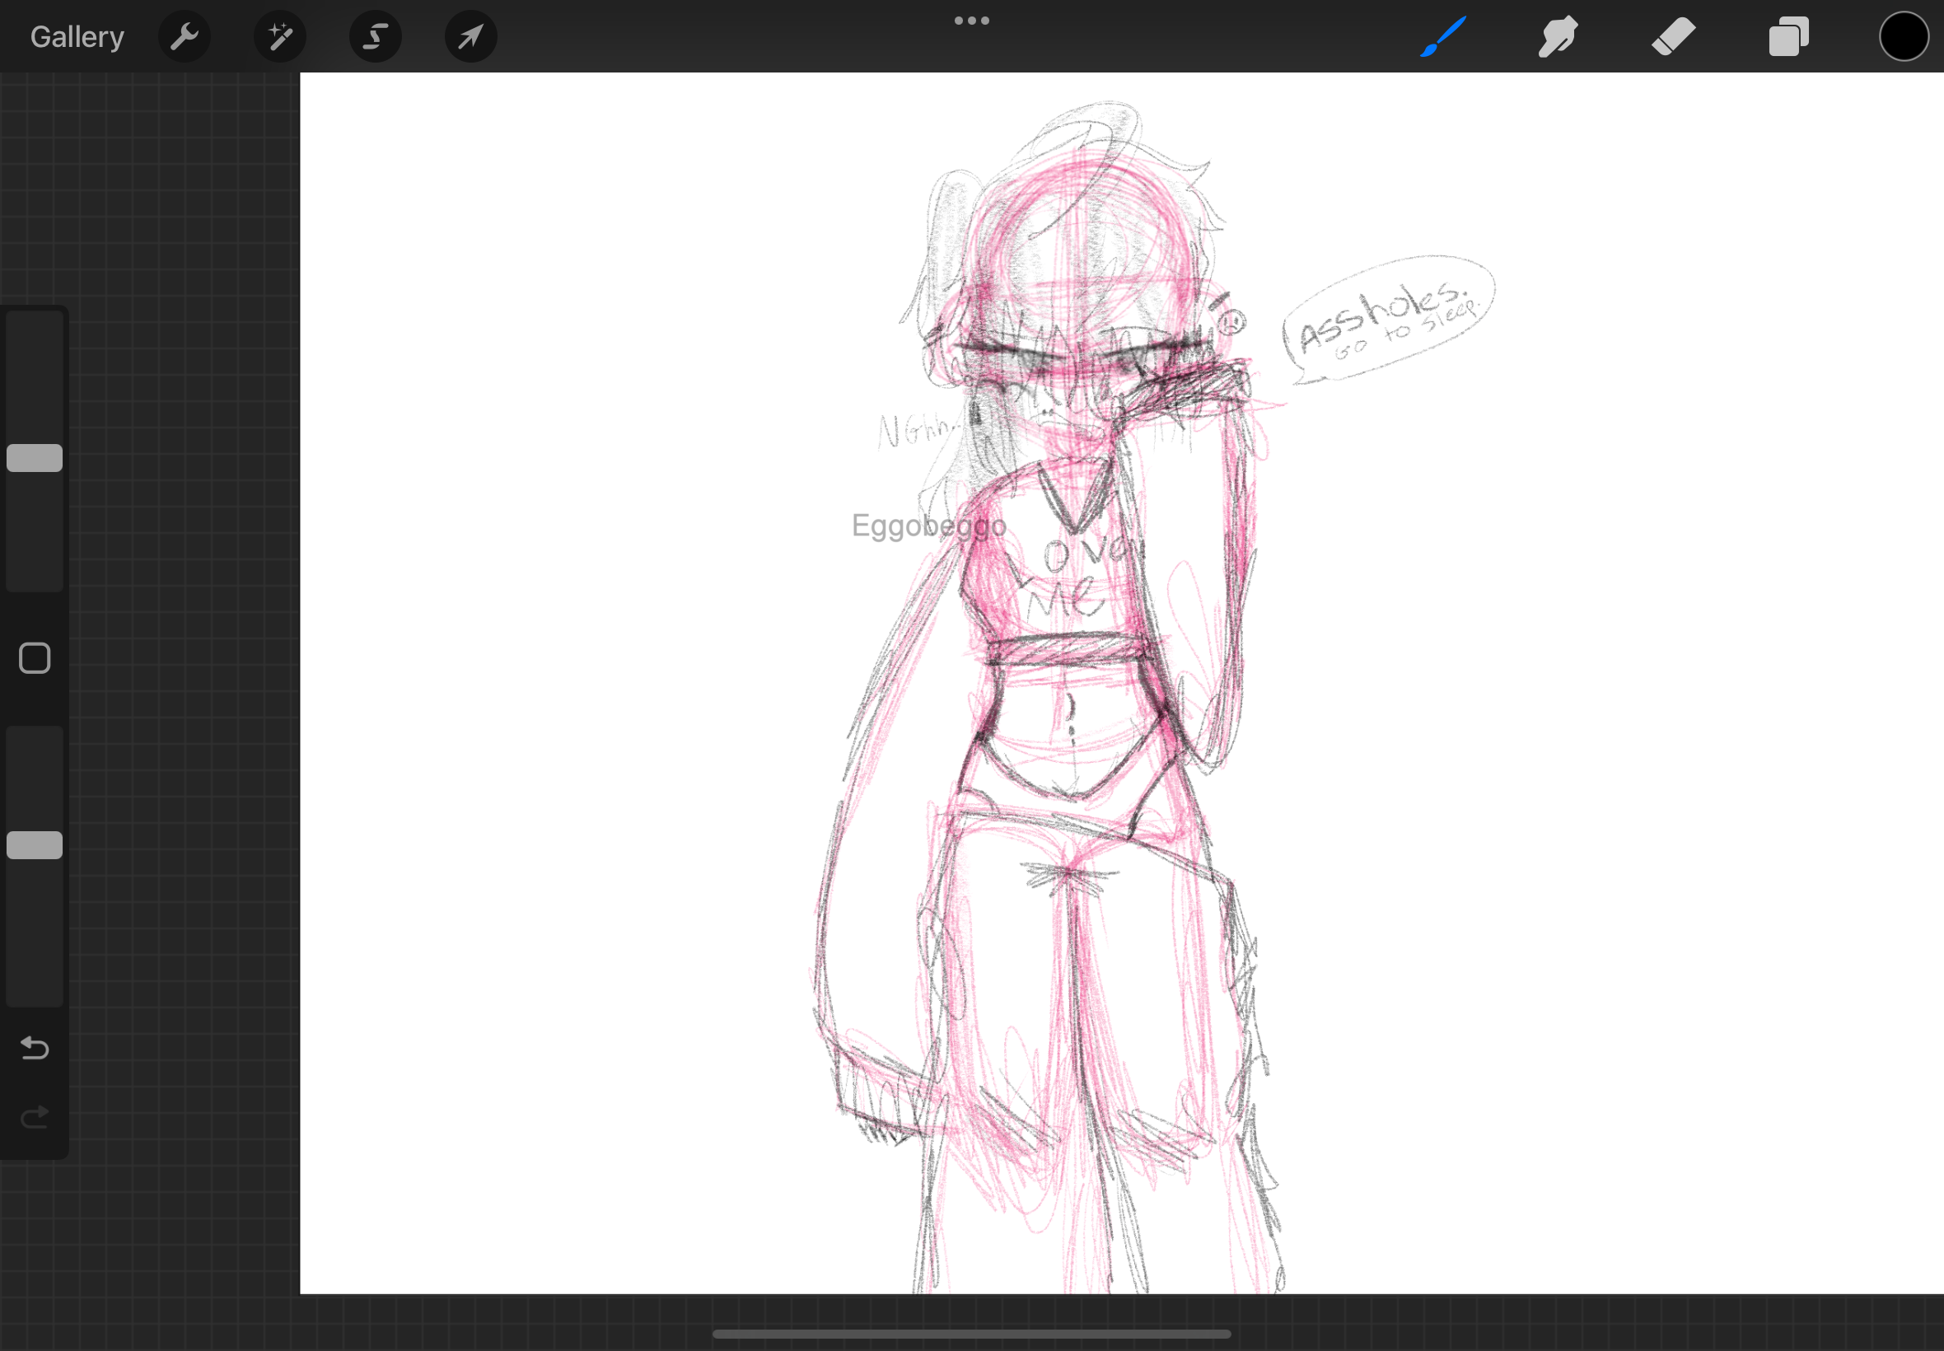Open the Adjustments magic wand menu

point(279,36)
